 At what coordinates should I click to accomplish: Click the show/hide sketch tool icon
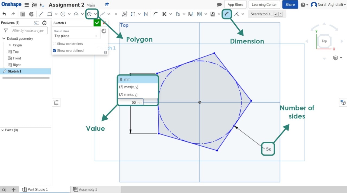31,14
